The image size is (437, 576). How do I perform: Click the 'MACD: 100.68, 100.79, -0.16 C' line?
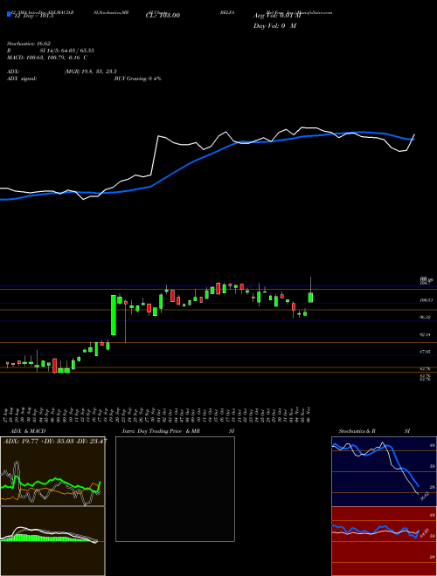coord(47,58)
